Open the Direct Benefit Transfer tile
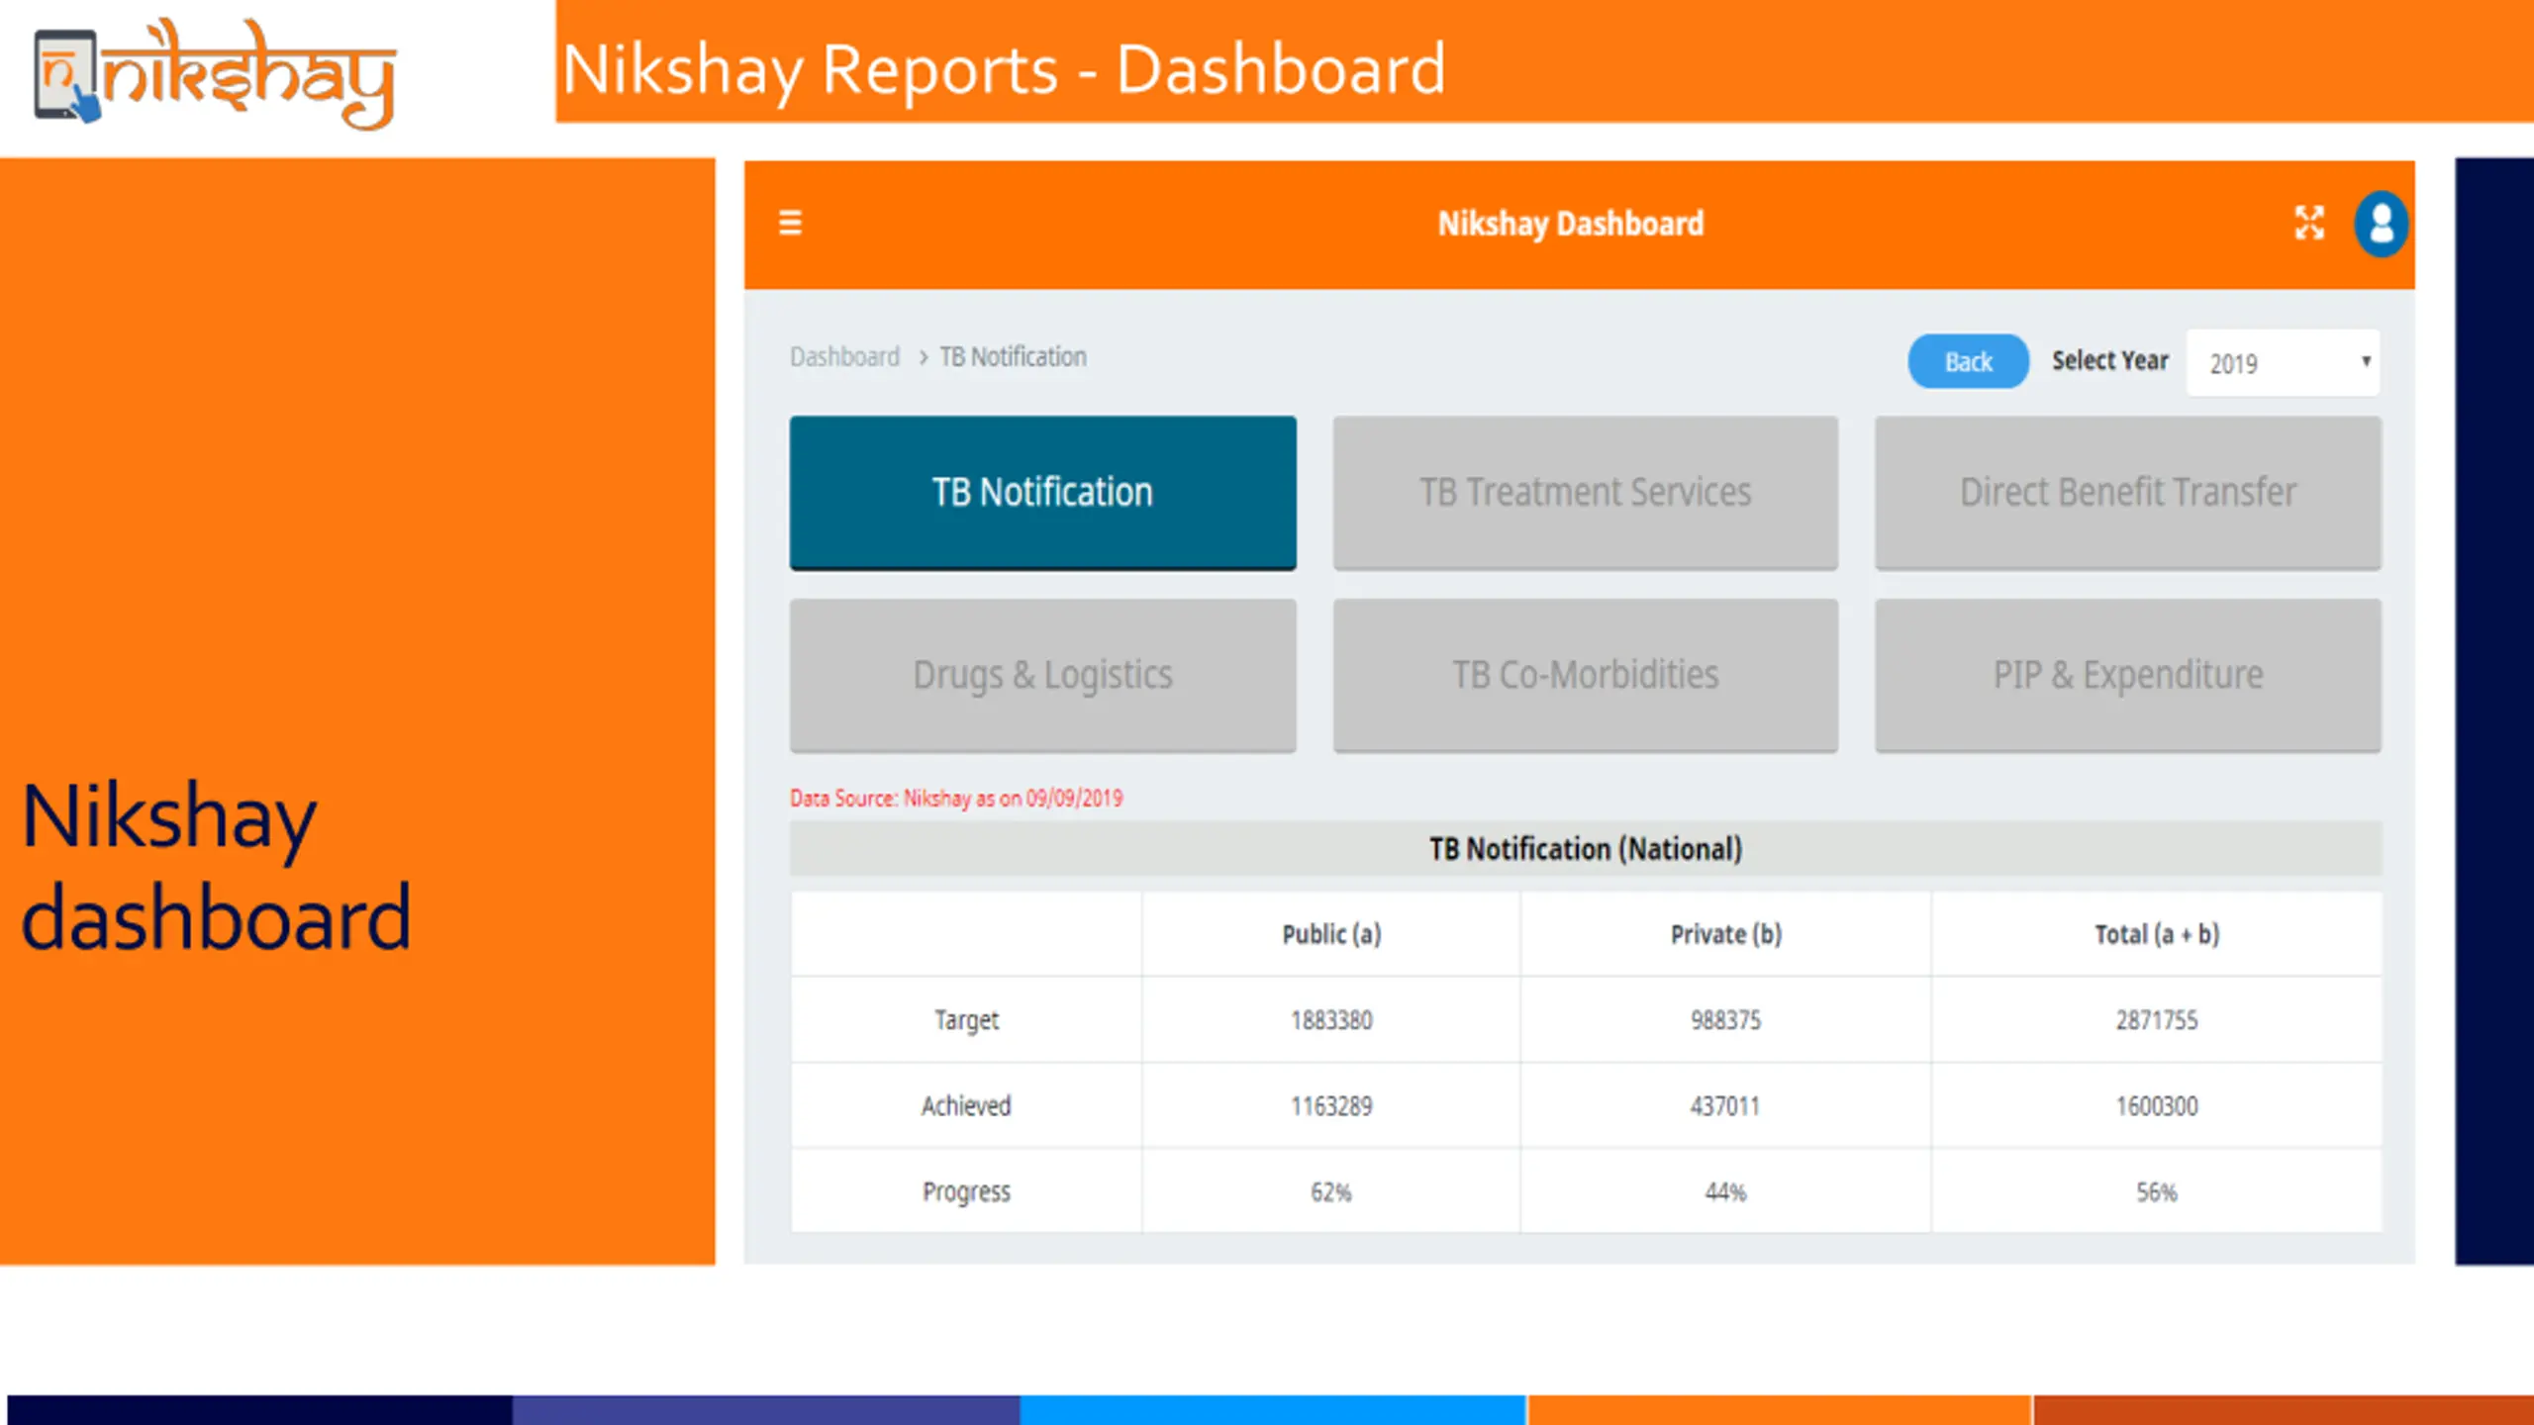The width and height of the screenshot is (2534, 1425). 2127,492
